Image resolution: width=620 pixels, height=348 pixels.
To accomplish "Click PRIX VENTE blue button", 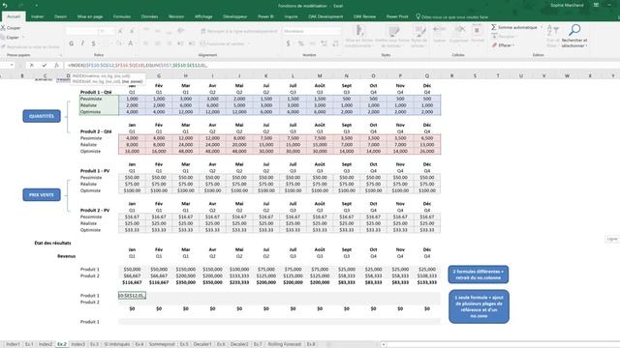I will click(42, 195).
